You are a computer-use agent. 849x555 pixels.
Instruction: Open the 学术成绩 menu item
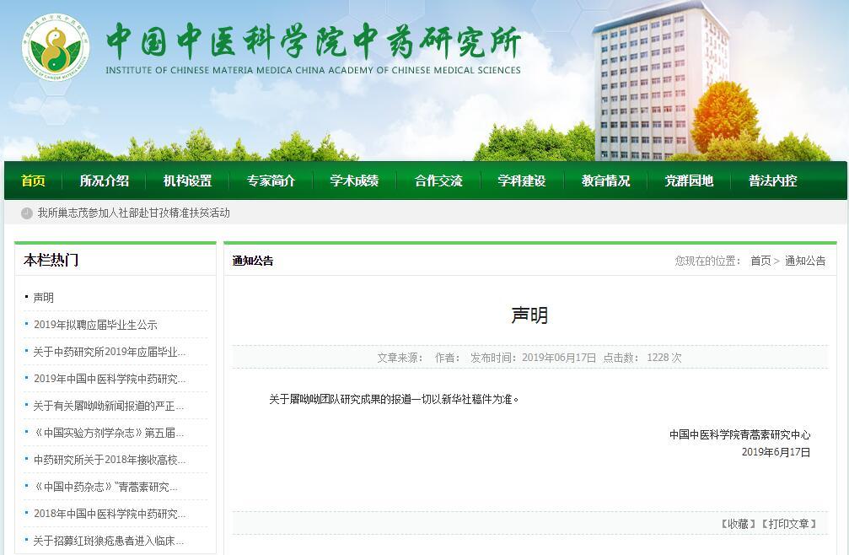pos(354,181)
